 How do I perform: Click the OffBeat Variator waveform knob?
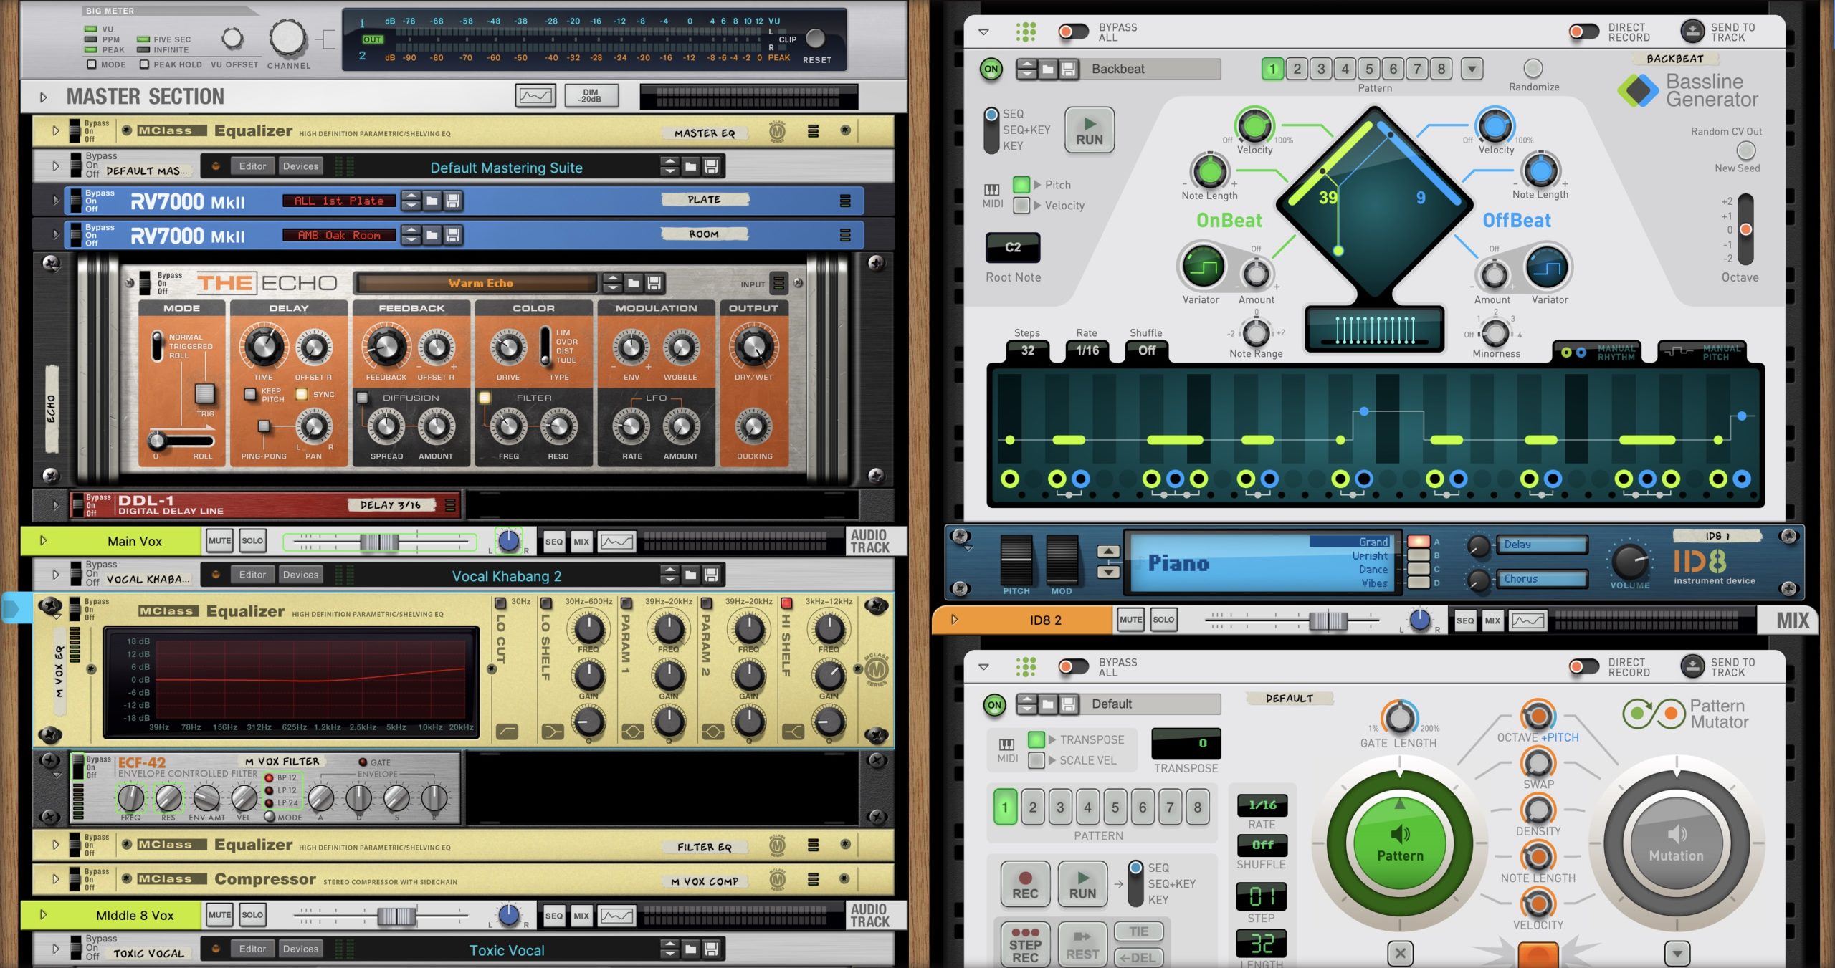point(1547,267)
